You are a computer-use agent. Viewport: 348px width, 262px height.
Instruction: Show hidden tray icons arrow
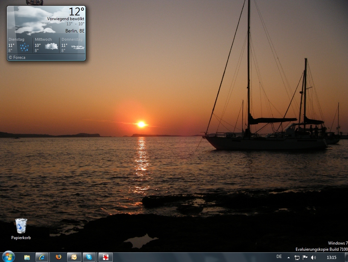(x=288, y=257)
